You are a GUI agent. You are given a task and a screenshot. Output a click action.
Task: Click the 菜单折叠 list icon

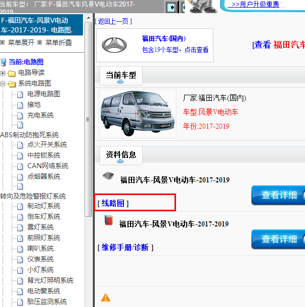pos(39,42)
